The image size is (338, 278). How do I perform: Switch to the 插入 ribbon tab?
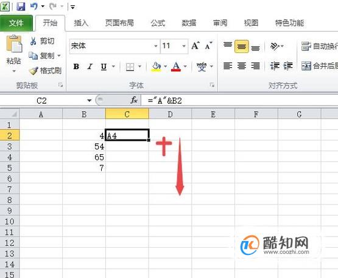click(x=81, y=23)
